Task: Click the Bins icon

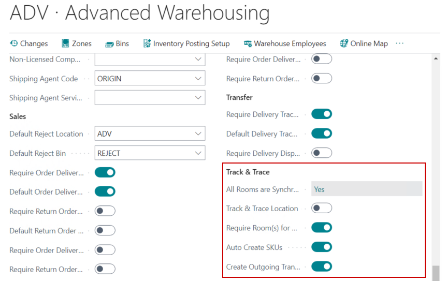Action: click(x=109, y=43)
